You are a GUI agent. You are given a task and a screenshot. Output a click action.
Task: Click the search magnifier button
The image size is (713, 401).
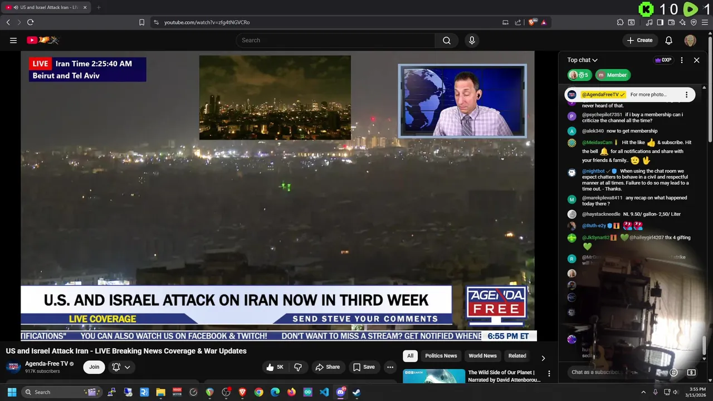click(x=447, y=40)
